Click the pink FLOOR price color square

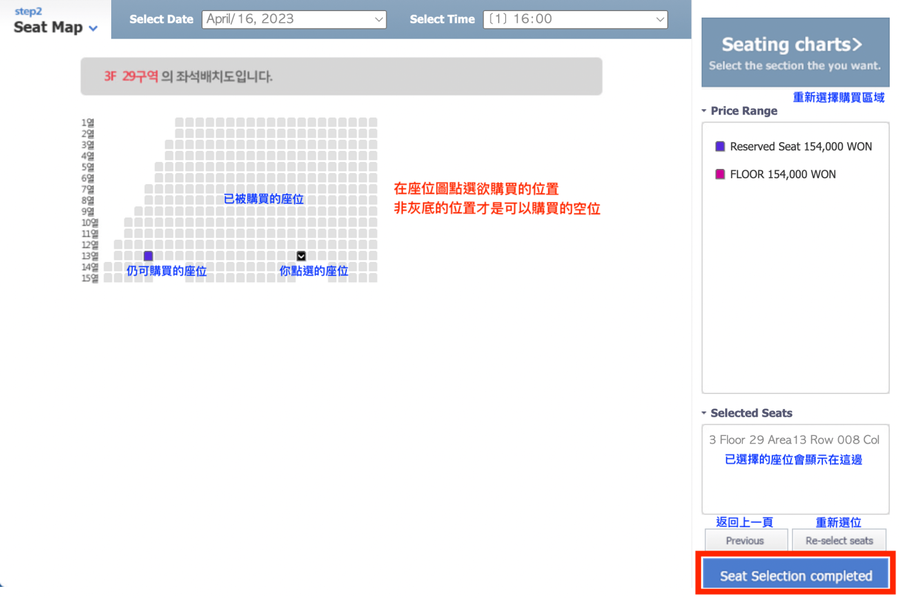click(720, 174)
